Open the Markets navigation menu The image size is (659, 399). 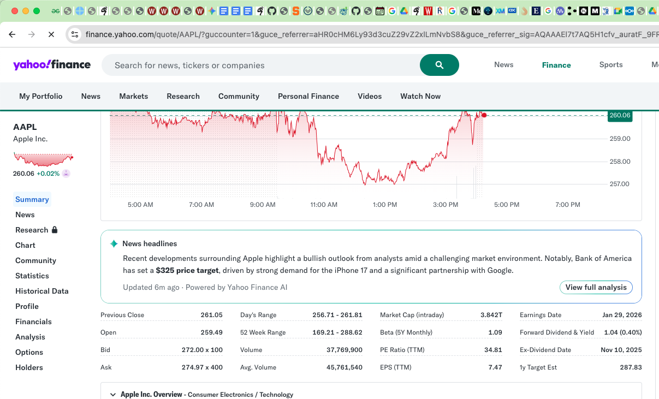133,96
